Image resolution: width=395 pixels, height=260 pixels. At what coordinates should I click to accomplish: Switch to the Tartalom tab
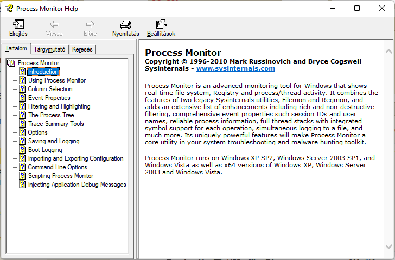click(x=16, y=48)
